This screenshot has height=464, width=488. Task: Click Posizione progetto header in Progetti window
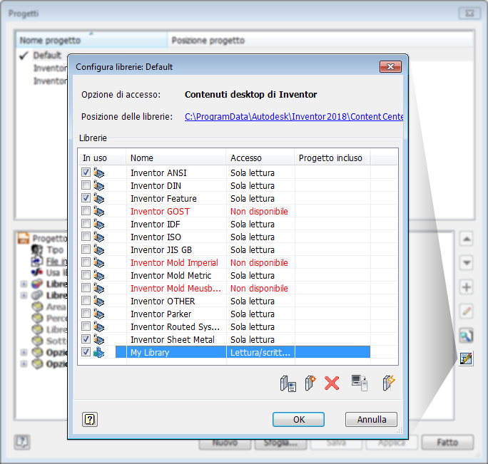321,40
